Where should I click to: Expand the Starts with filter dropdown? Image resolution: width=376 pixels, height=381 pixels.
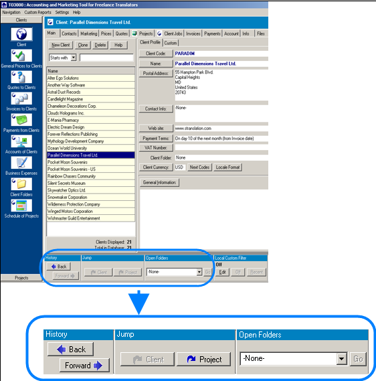point(74,58)
